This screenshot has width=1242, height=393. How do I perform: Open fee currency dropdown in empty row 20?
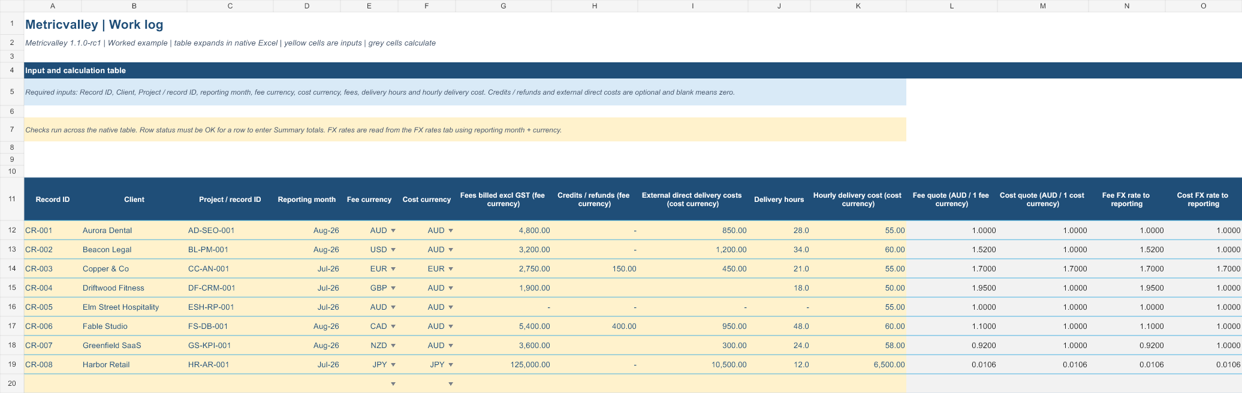393,384
